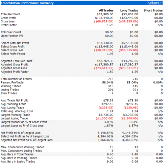Click the Collapse double-chevron icon
The width and height of the screenshot is (167, 163).
[161, 3]
